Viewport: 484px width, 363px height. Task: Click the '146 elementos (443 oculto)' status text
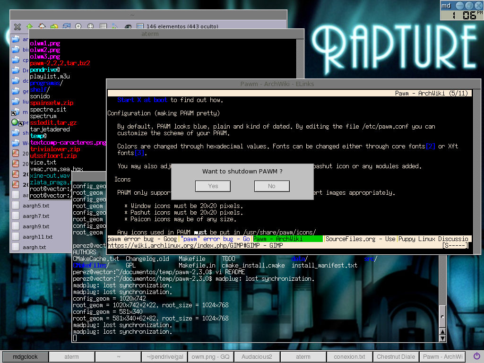click(182, 26)
